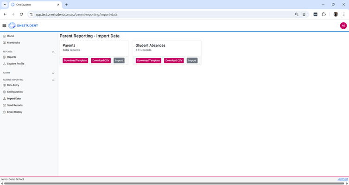Open the hamburger navigation menu

click(x=4, y=26)
